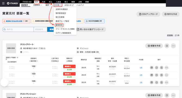Screen dimensions: 182x98
Task: Change 募集停止 status for room 103
Action: pos(69,74)
